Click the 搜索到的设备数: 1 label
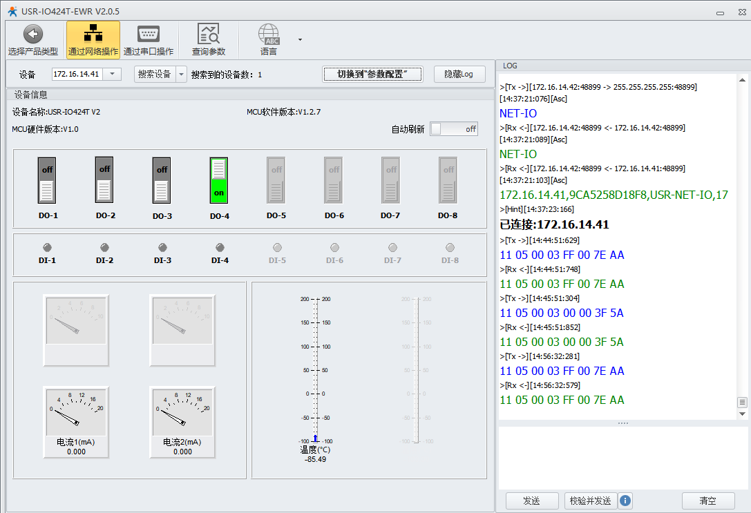The image size is (751, 513). 227,75
